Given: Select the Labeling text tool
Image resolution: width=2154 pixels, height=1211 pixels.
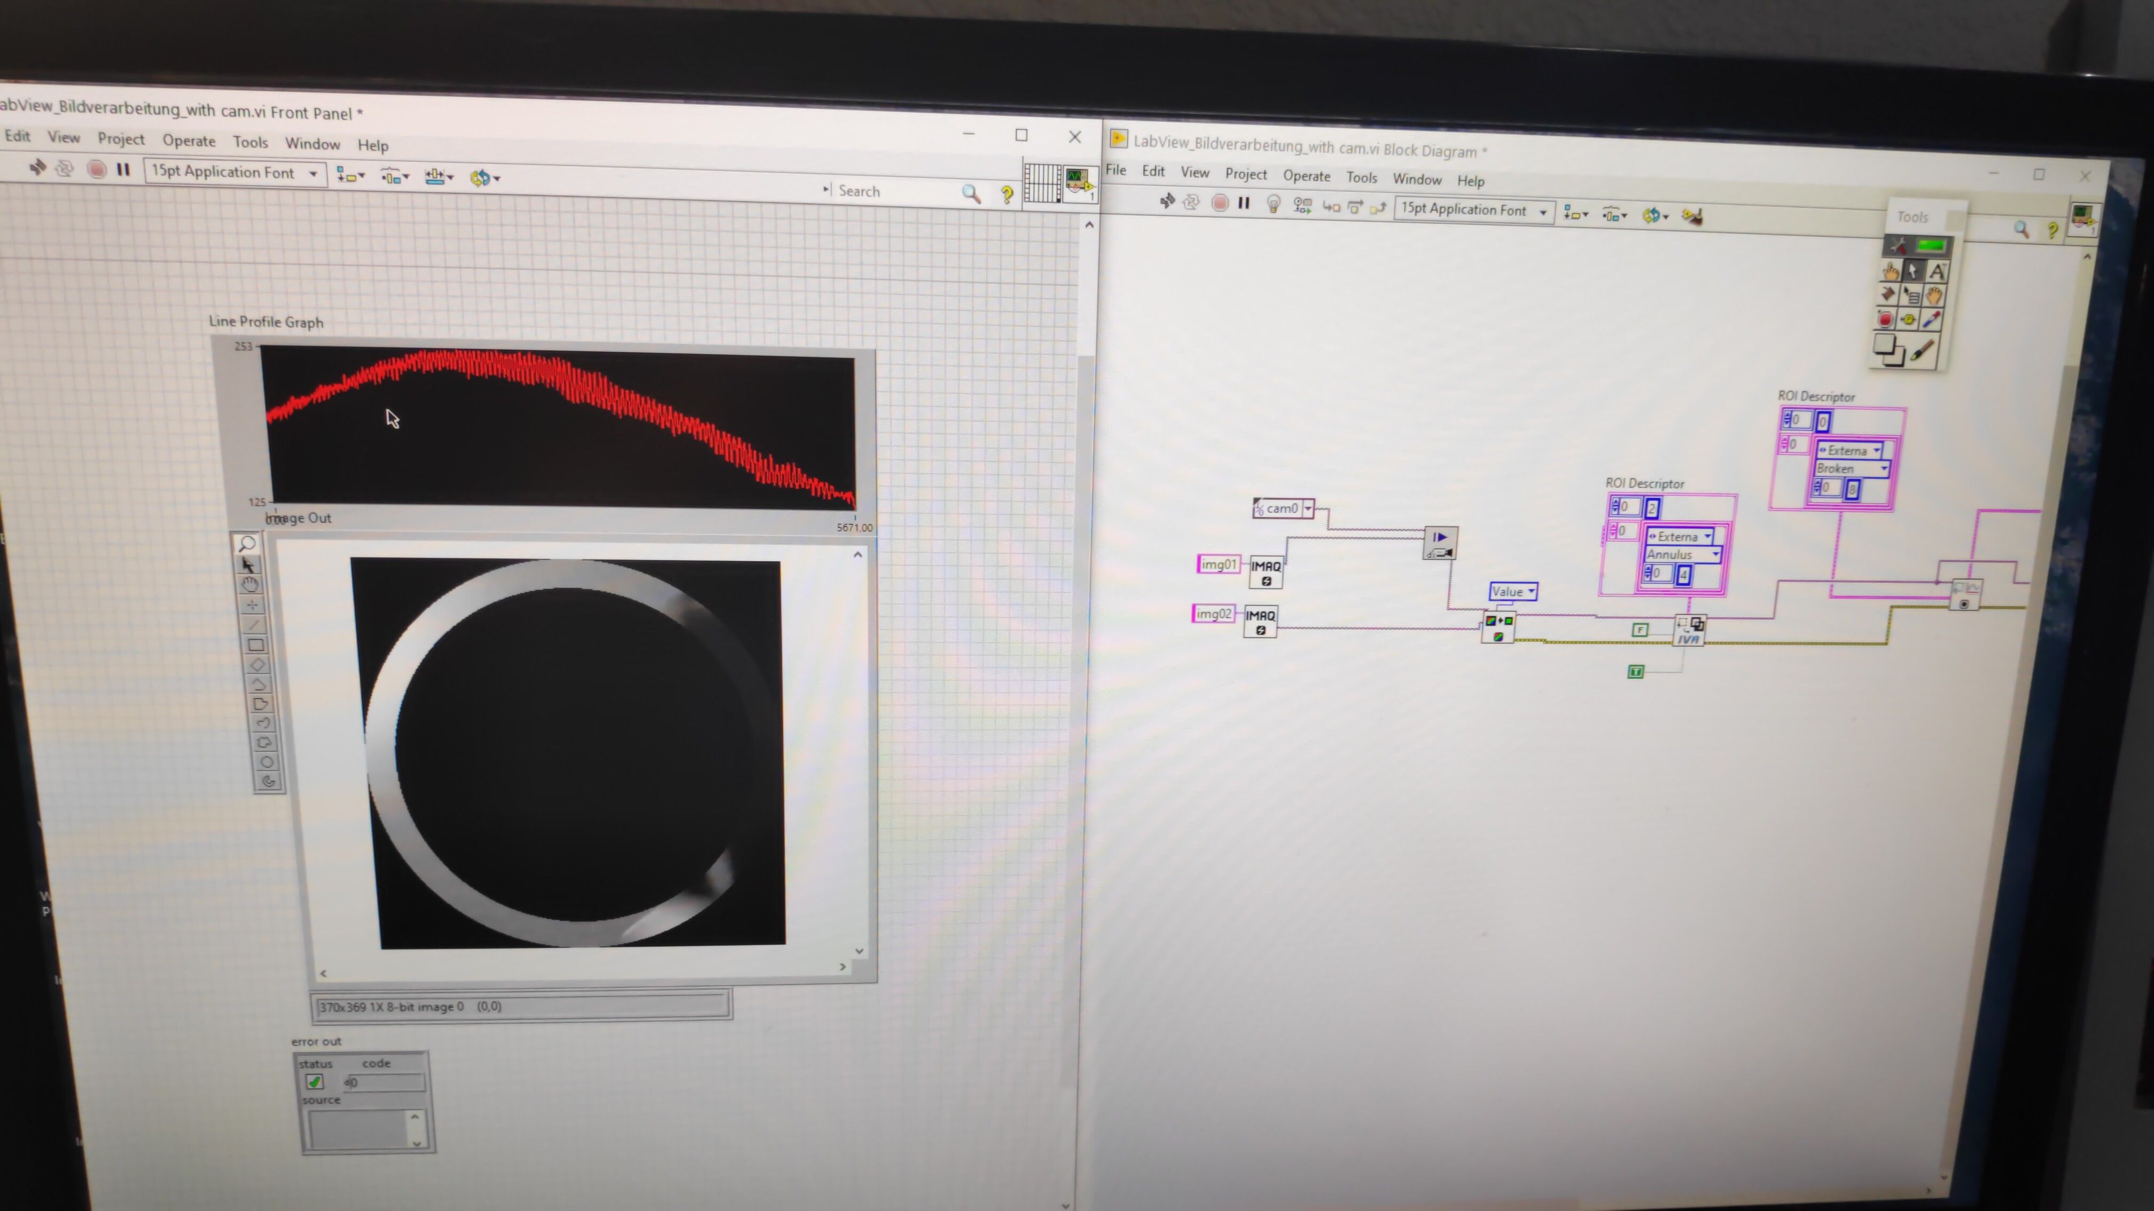Looking at the screenshot, I should 1937,272.
